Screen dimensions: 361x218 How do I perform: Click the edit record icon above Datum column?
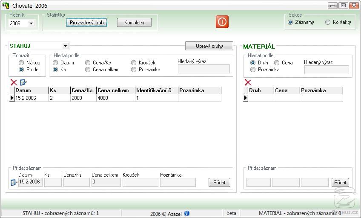coord(23,82)
